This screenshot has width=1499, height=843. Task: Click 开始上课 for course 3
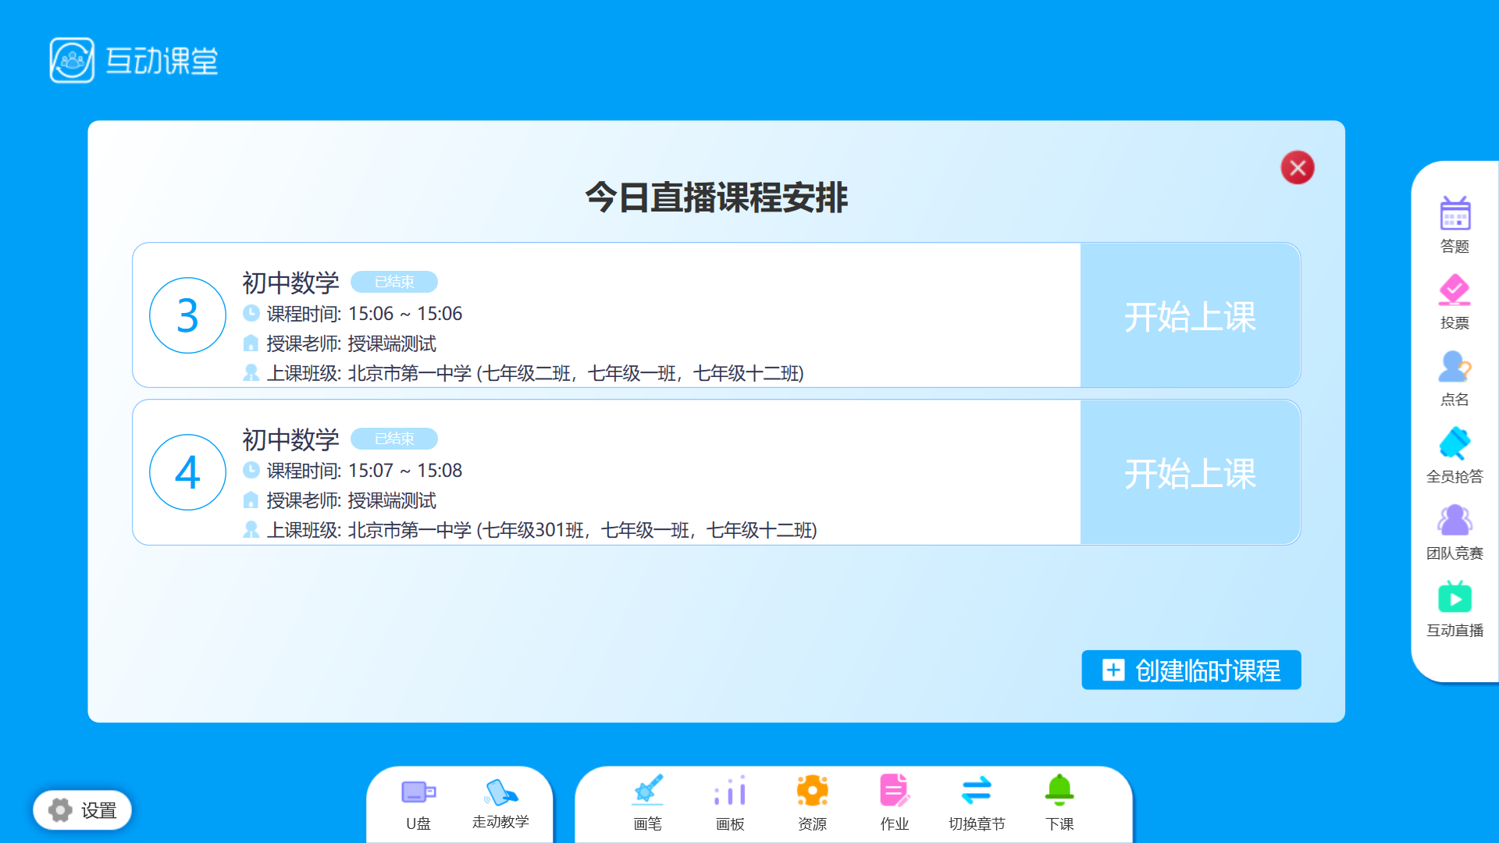click(x=1190, y=315)
